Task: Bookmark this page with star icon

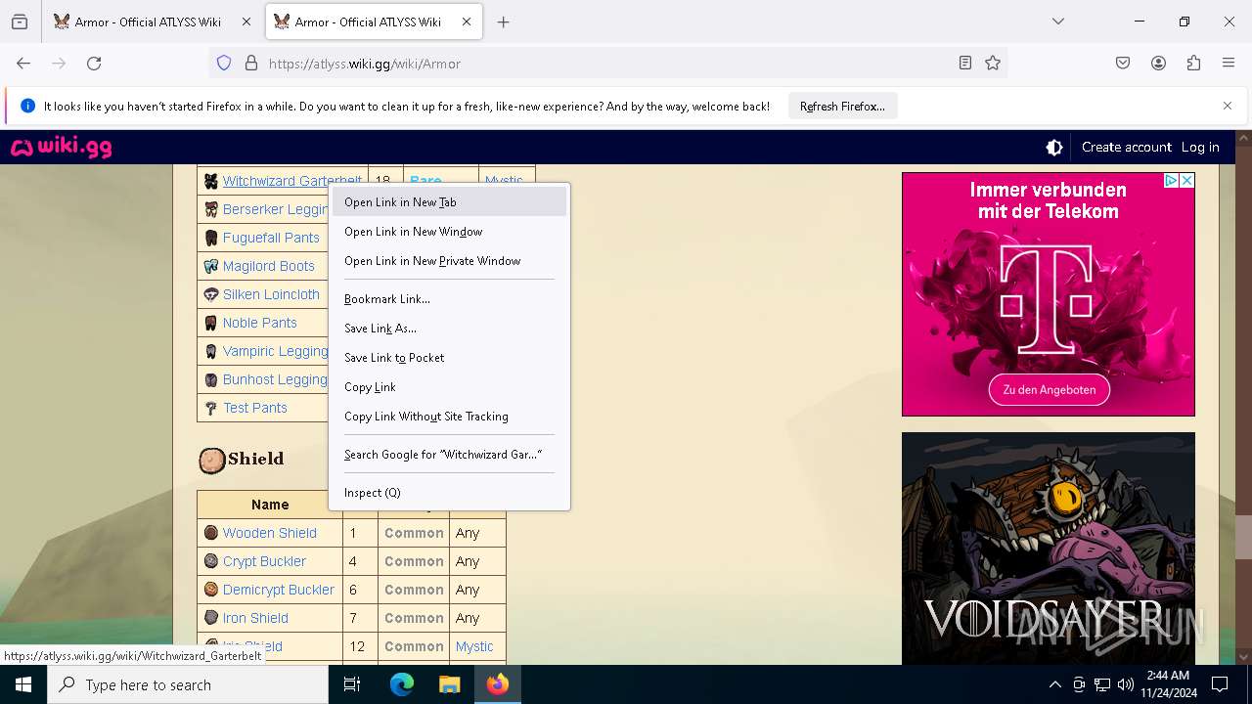Action: (x=993, y=64)
